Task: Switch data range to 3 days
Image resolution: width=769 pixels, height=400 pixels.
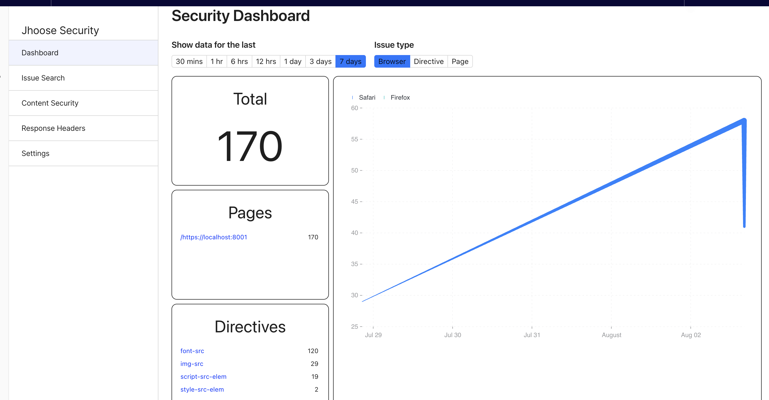Action: [320, 61]
